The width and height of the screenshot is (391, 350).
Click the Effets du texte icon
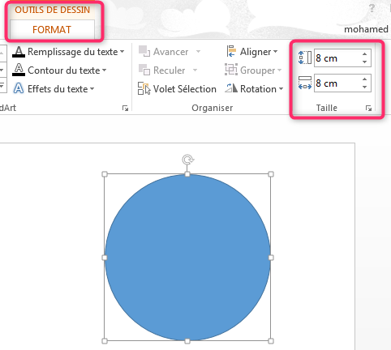point(19,88)
